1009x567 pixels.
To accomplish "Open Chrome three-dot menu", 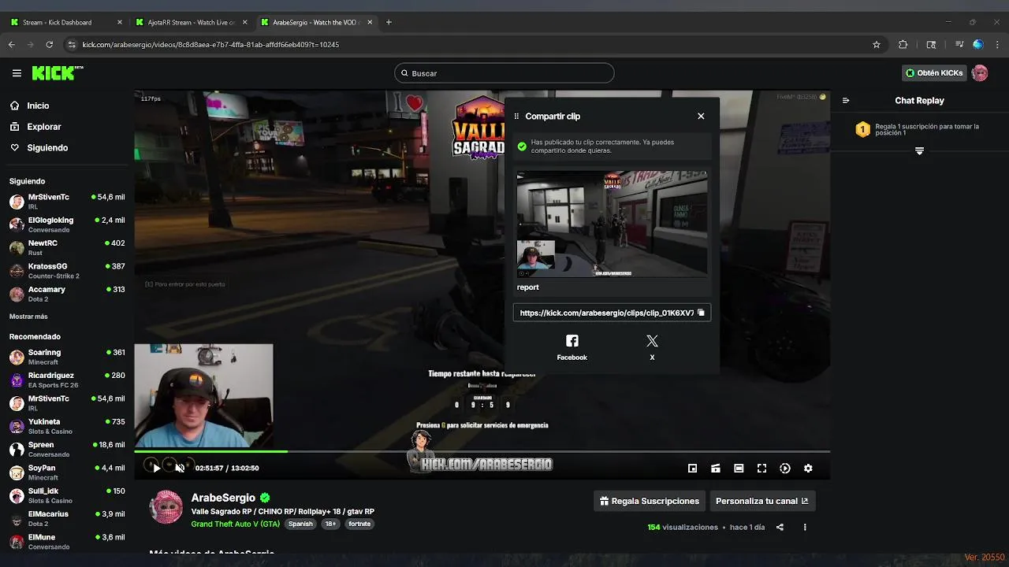I will click(997, 45).
